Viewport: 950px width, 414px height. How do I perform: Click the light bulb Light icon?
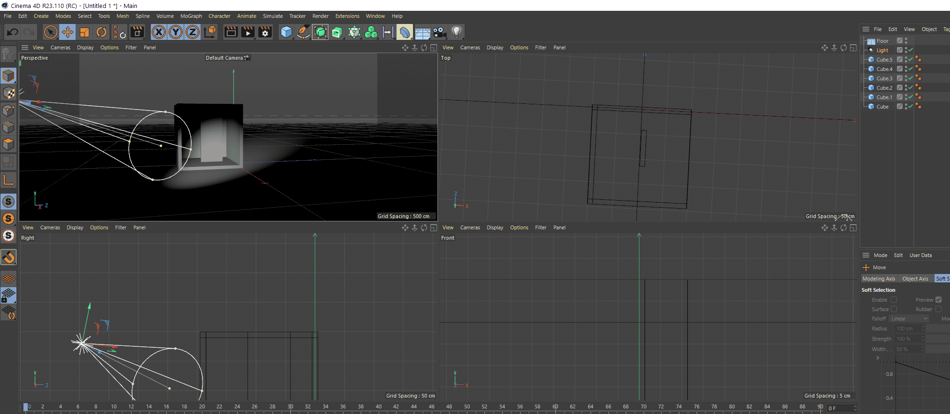click(x=456, y=32)
